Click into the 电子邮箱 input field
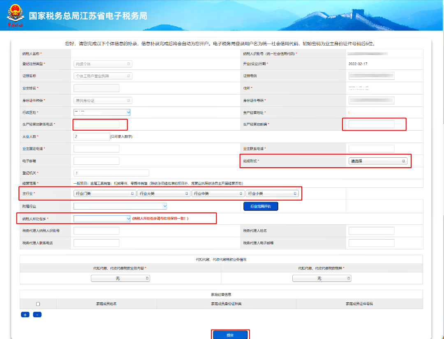444x339 pixels. (x=96, y=161)
